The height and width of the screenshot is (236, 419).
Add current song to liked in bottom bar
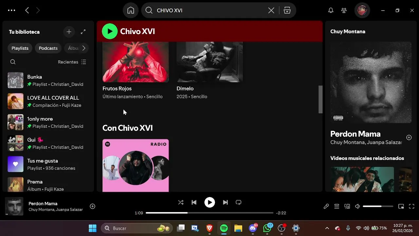coord(93,206)
